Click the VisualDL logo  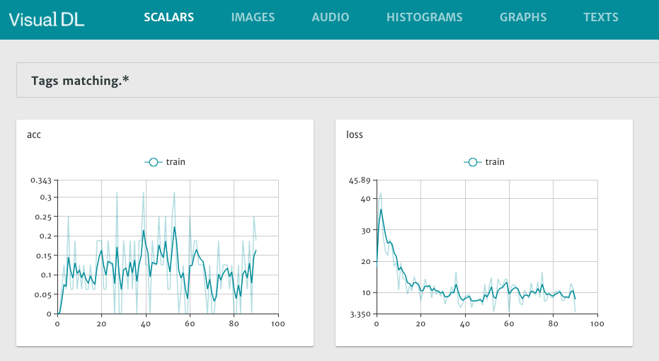click(47, 19)
